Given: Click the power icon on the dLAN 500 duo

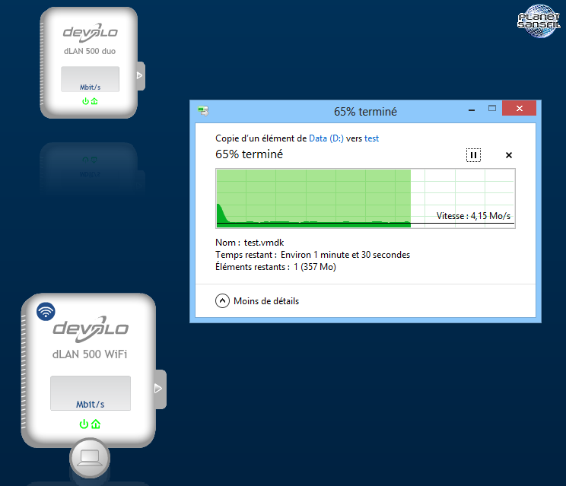Looking at the screenshot, I should click(x=85, y=101).
